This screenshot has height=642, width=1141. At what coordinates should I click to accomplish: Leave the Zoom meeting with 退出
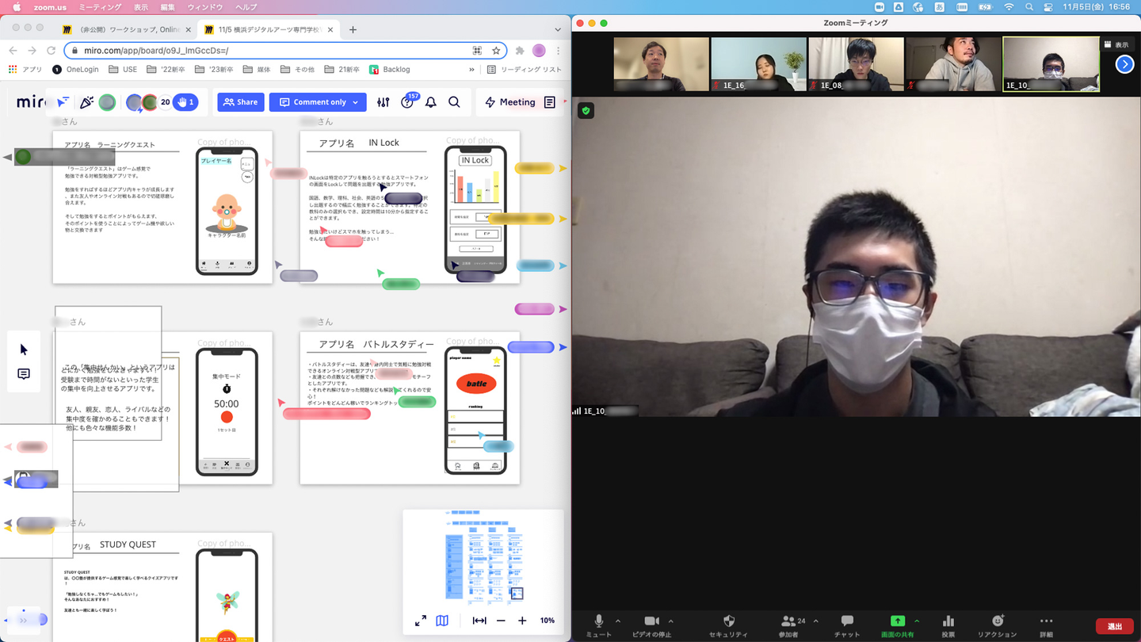pyautogui.click(x=1114, y=626)
